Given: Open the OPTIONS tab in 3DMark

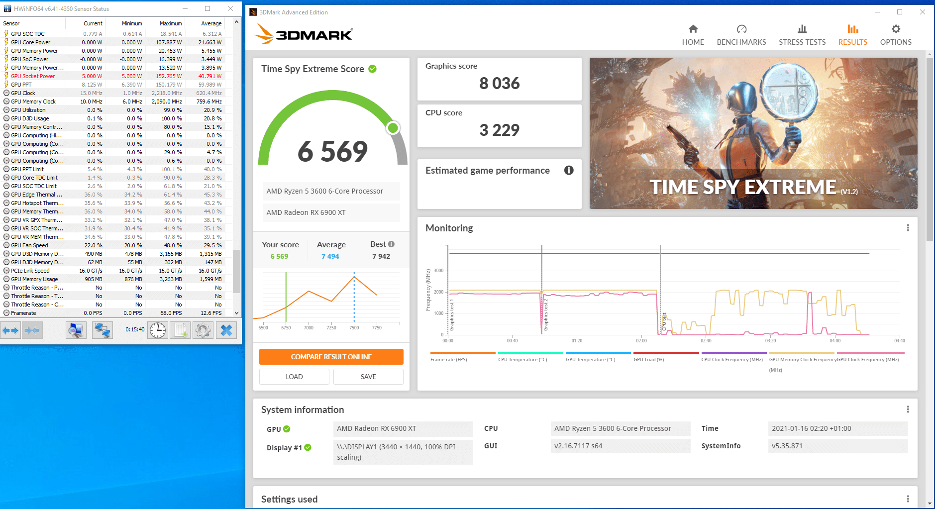Looking at the screenshot, I should 896,35.
